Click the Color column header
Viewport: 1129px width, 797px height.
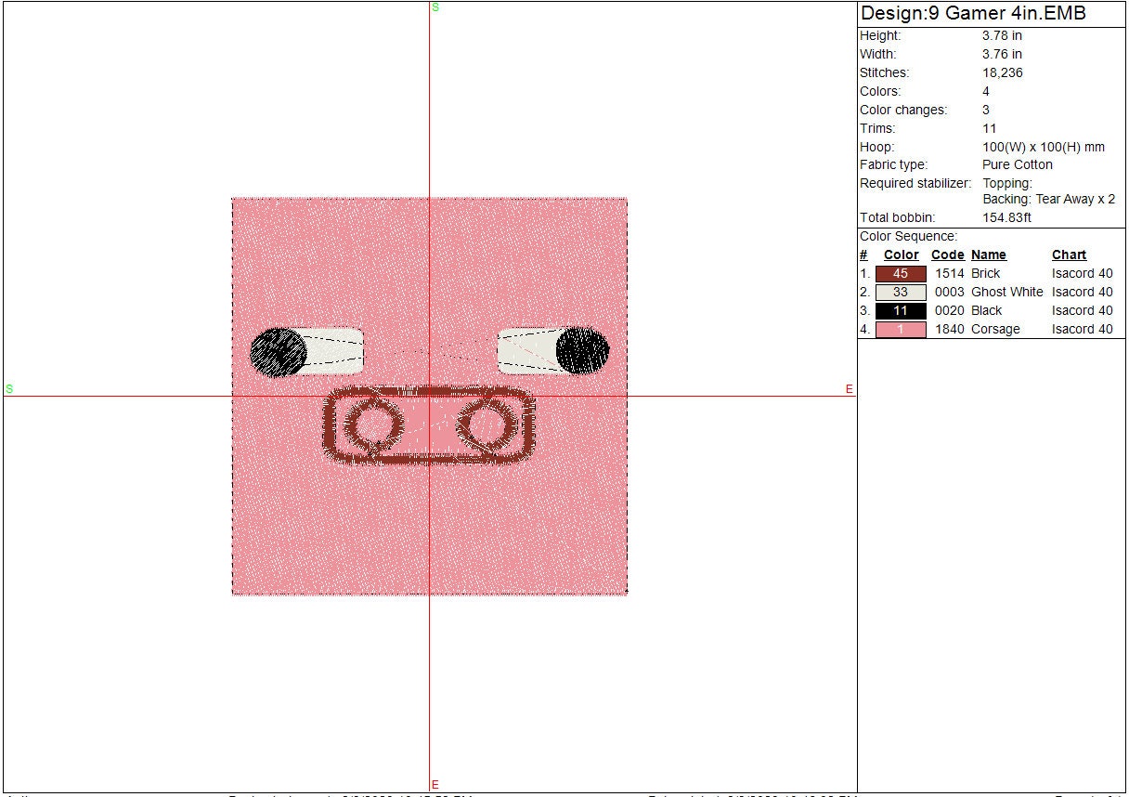(x=901, y=255)
